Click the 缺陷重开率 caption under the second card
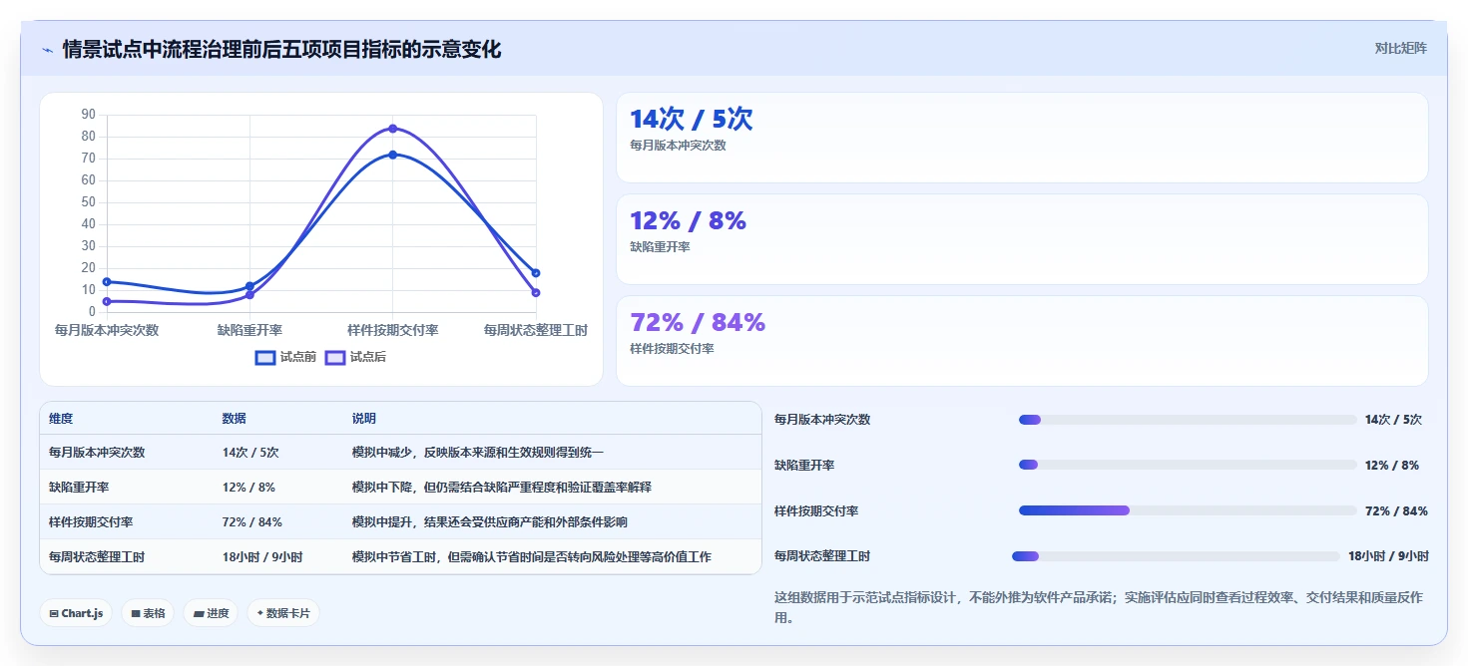The image size is (1468, 666). click(660, 247)
